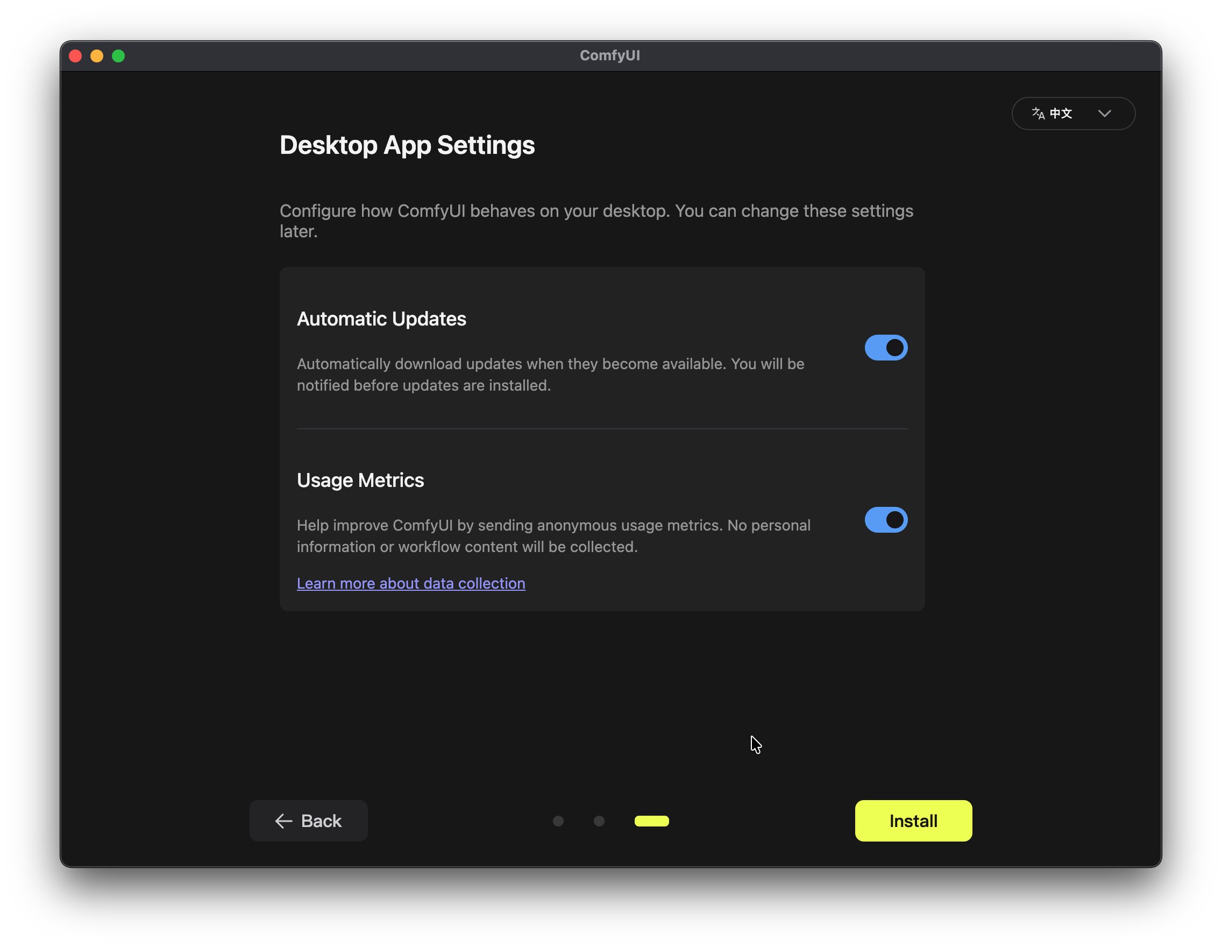Open the Learn more about data collection link
The height and width of the screenshot is (947, 1222).
[411, 583]
